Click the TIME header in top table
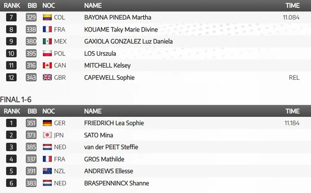 (292, 6)
